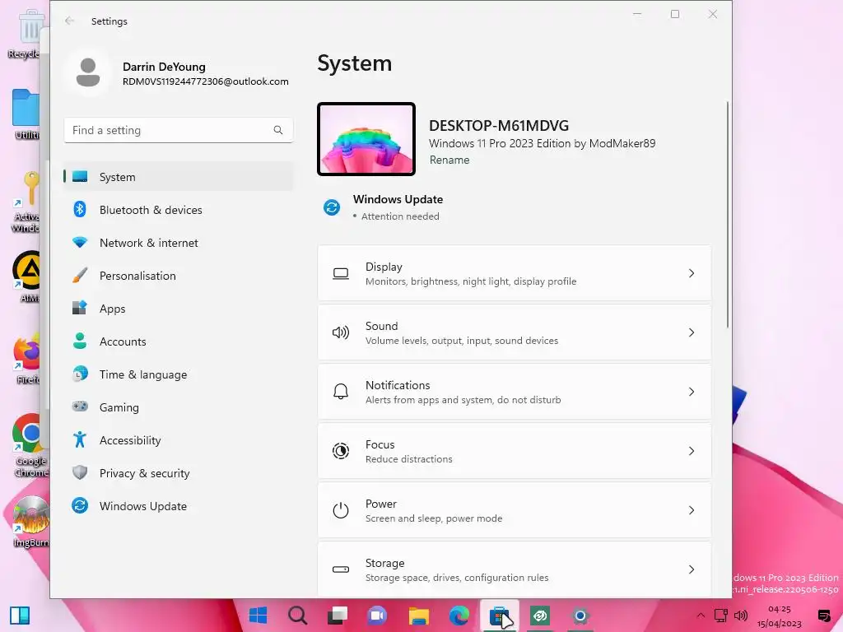
Task: Click the Focus icon in System list
Action: point(340,451)
